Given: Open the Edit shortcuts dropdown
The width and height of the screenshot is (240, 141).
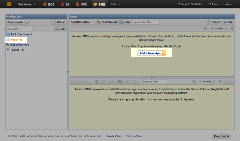Looking at the screenshot, I should click(115, 4).
